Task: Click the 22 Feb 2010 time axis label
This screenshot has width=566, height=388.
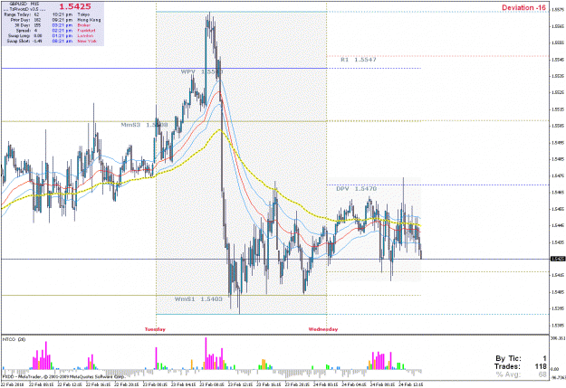Action: tap(13, 384)
